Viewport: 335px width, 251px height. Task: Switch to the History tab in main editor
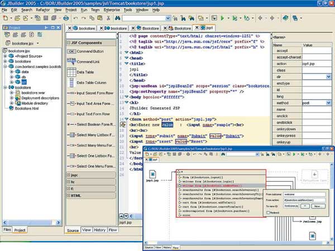click(100, 230)
